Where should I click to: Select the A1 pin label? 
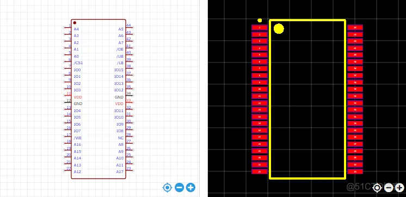pyautogui.click(x=76, y=49)
